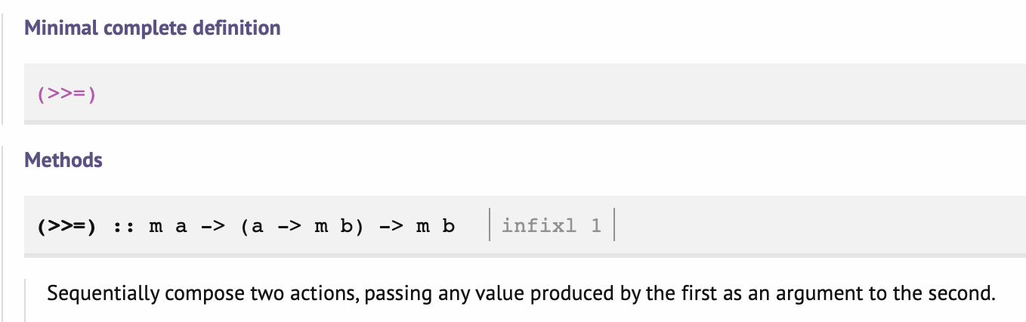Click the "Minimal complete definition" heading
This screenshot has width=1026, height=322.
pos(153,29)
